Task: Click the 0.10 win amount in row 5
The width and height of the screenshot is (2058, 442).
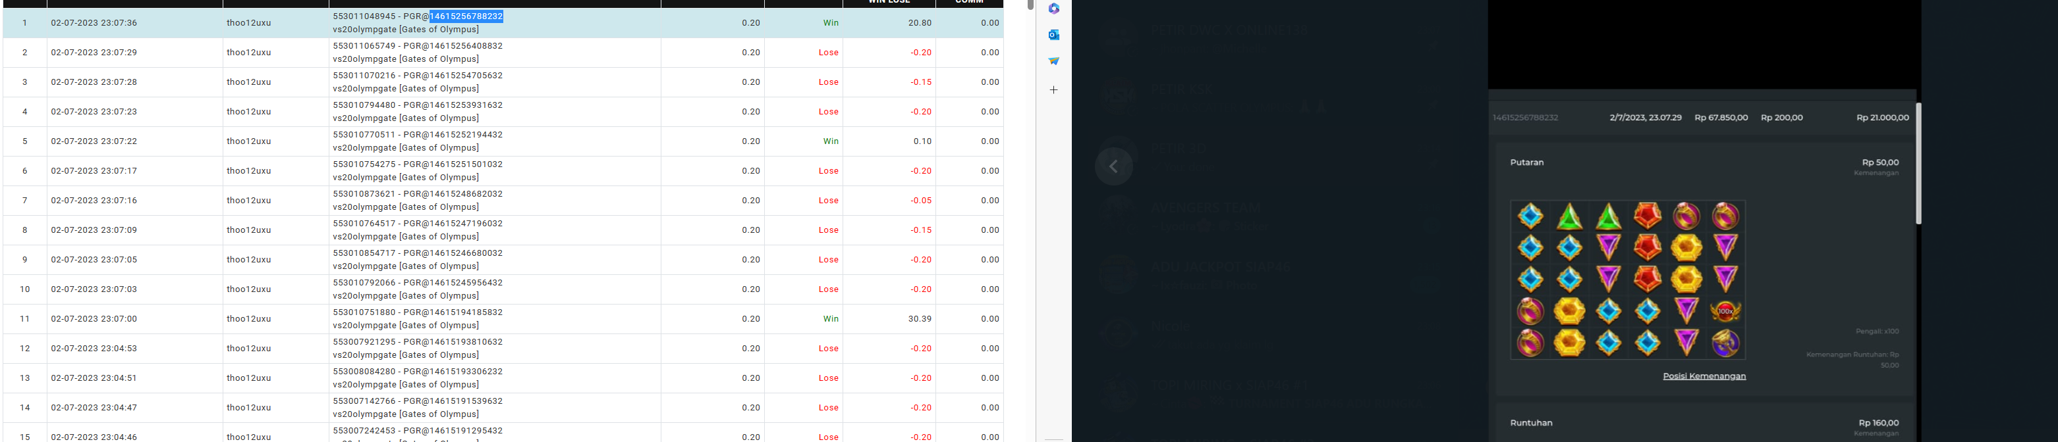Action: pyautogui.click(x=922, y=141)
